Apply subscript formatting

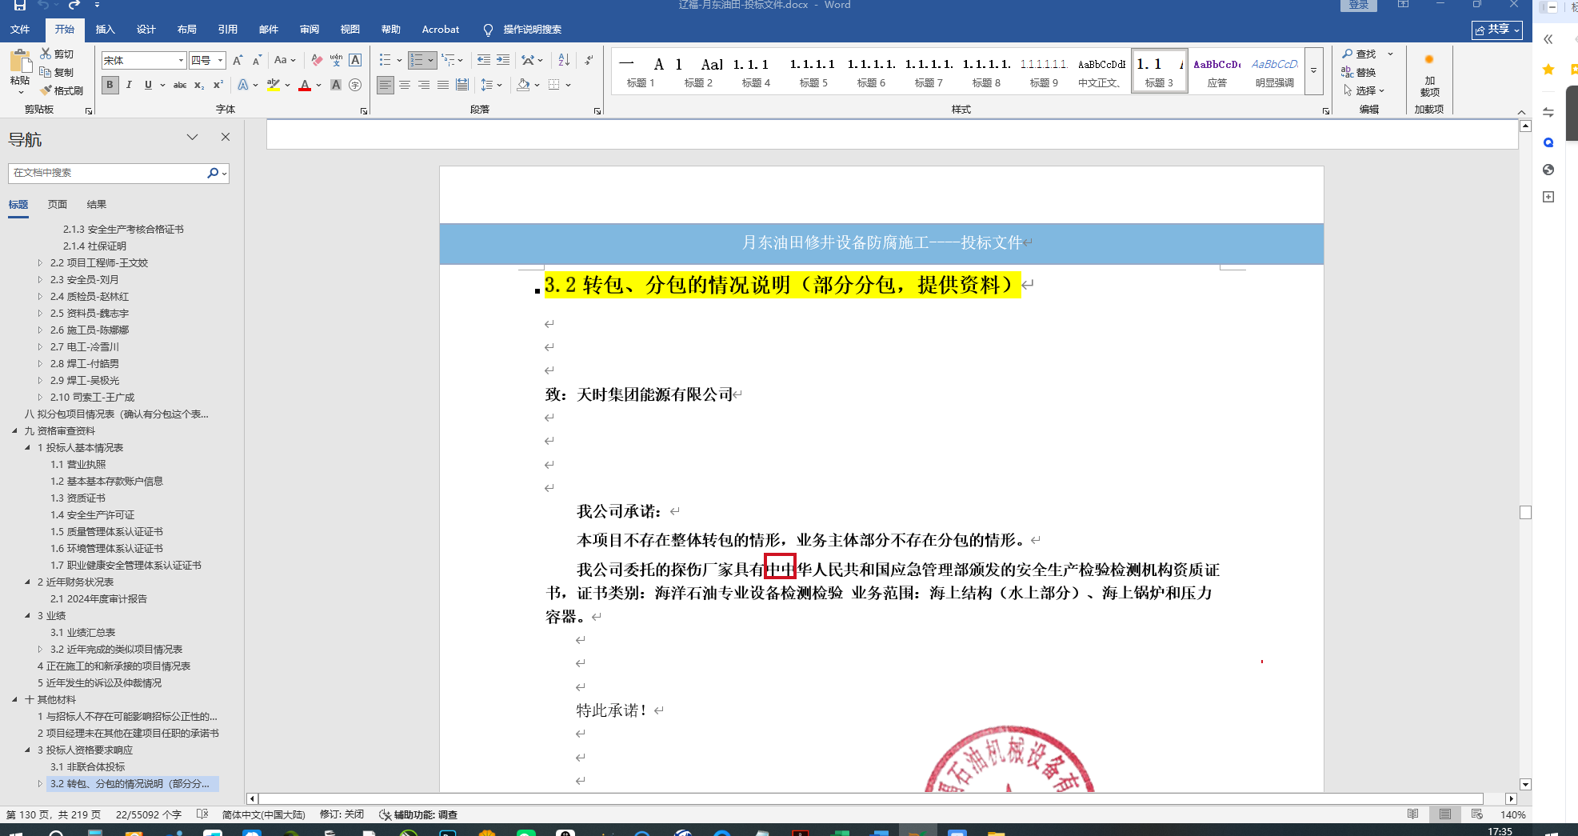click(x=199, y=85)
